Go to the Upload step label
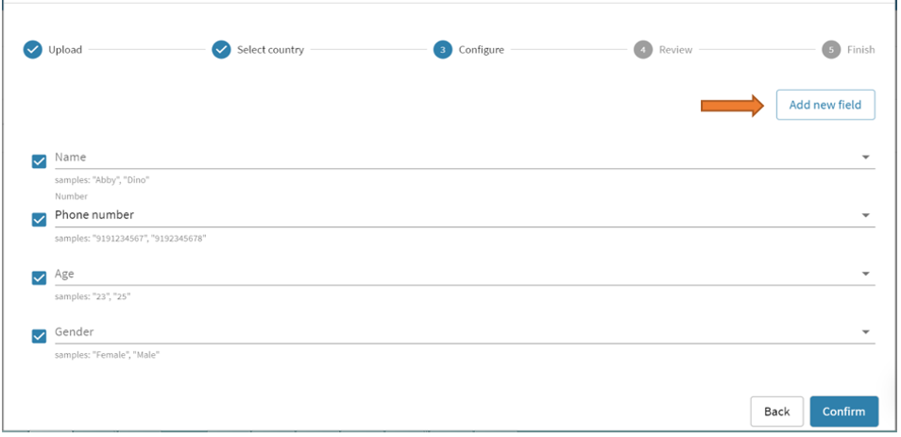This screenshot has height=437, width=901. [65, 50]
